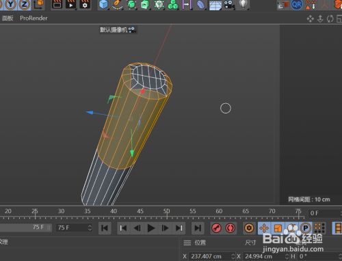Viewport: 342px width, 261px height.
Task: Toggle the Y axis lock
Action: (x=10, y=4)
